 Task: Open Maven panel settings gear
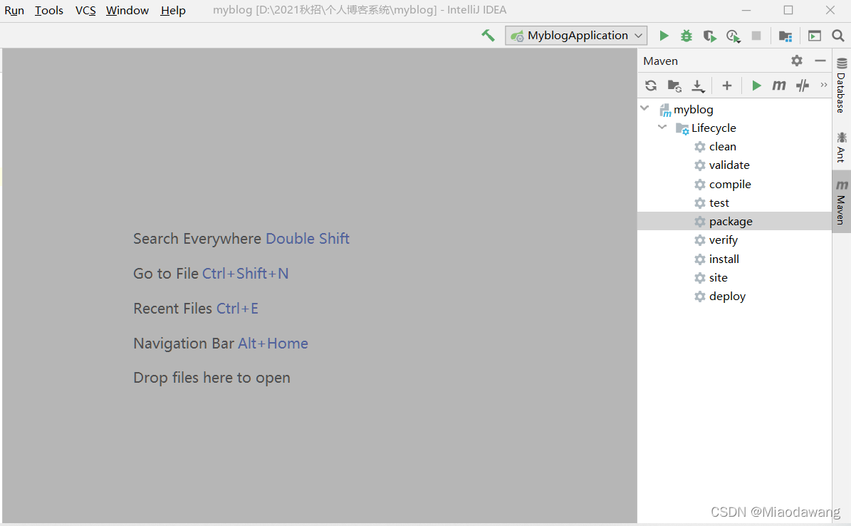(x=797, y=61)
